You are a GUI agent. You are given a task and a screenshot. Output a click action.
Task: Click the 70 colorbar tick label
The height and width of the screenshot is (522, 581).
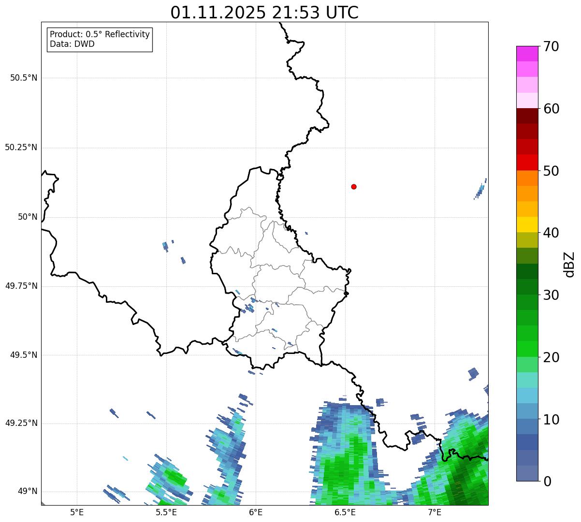pos(551,46)
